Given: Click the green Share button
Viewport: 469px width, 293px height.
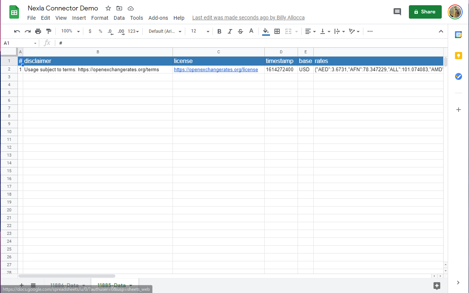Looking at the screenshot, I should pos(425,12).
